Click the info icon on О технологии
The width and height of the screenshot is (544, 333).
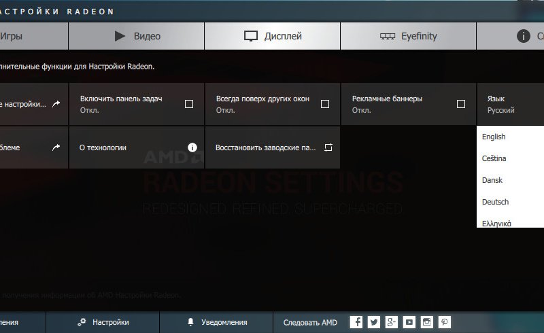pyautogui.click(x=192, y=147)
